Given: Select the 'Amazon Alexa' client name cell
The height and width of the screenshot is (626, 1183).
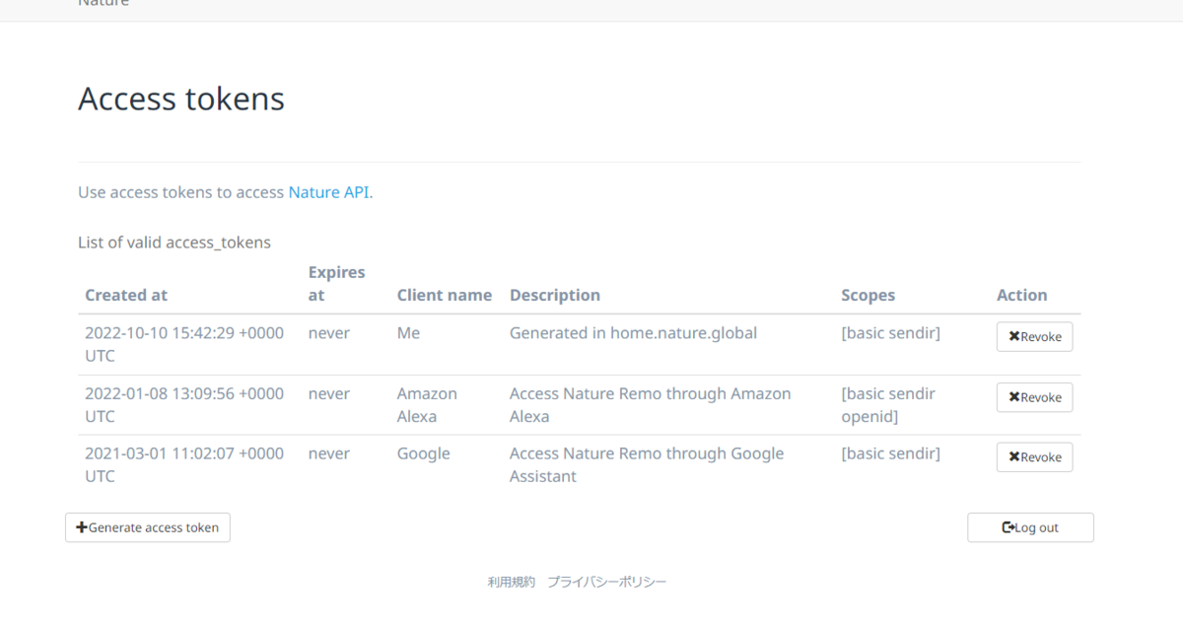Looking at the screenshot, I should pos(427,404).
